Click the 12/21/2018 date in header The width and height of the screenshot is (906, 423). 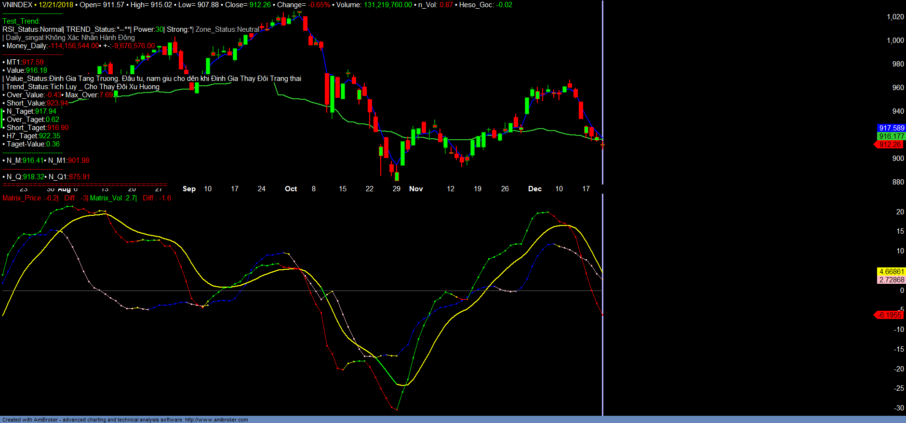56,5
